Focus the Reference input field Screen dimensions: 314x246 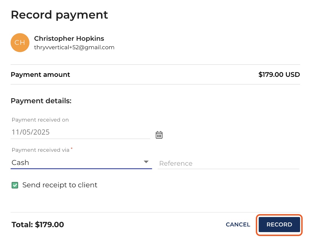(228, 163)
